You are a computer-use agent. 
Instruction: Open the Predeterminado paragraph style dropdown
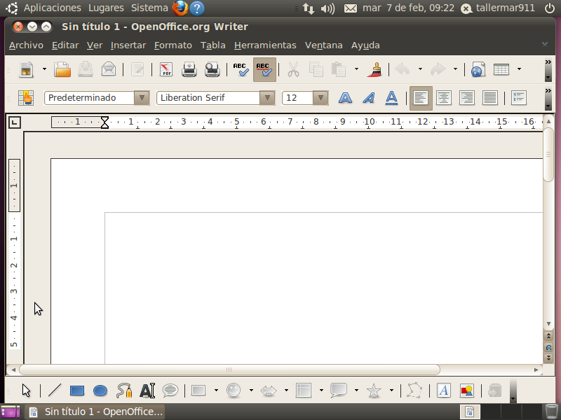[142, 97]
